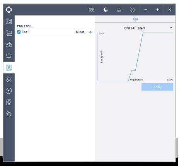
Task: Expand the Fan 1 plus button
Action: (x=90, y=32)
